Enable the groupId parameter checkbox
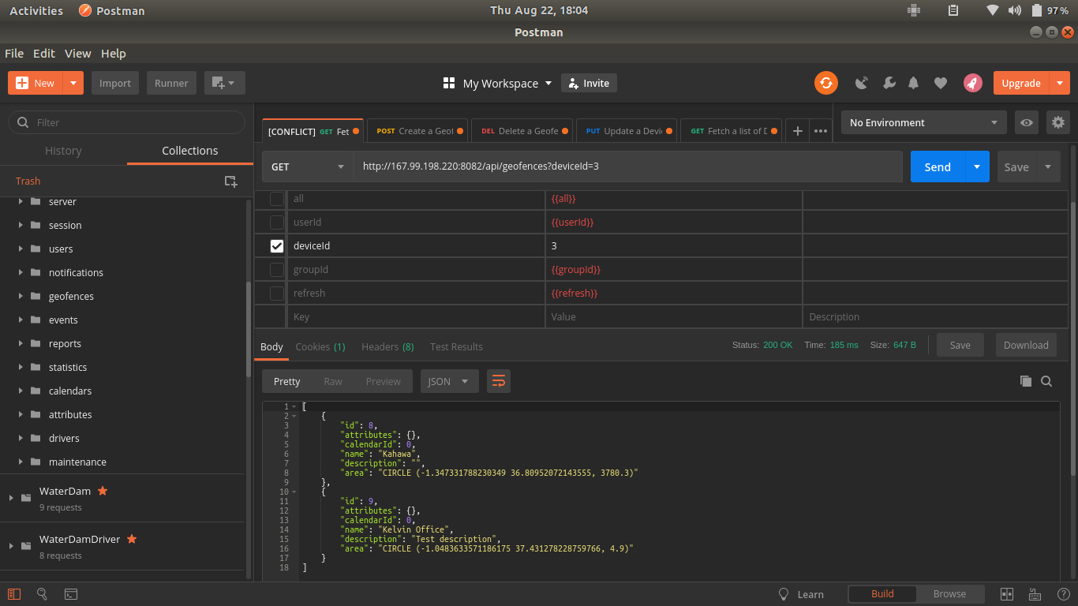This screenshot has height=606, width=1078. tap(277, 270)
